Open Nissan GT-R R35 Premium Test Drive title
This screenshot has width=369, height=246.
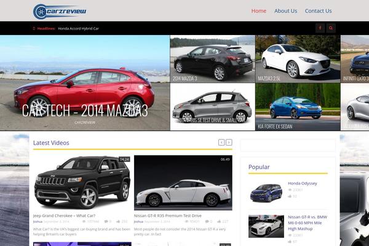point(168,216)
